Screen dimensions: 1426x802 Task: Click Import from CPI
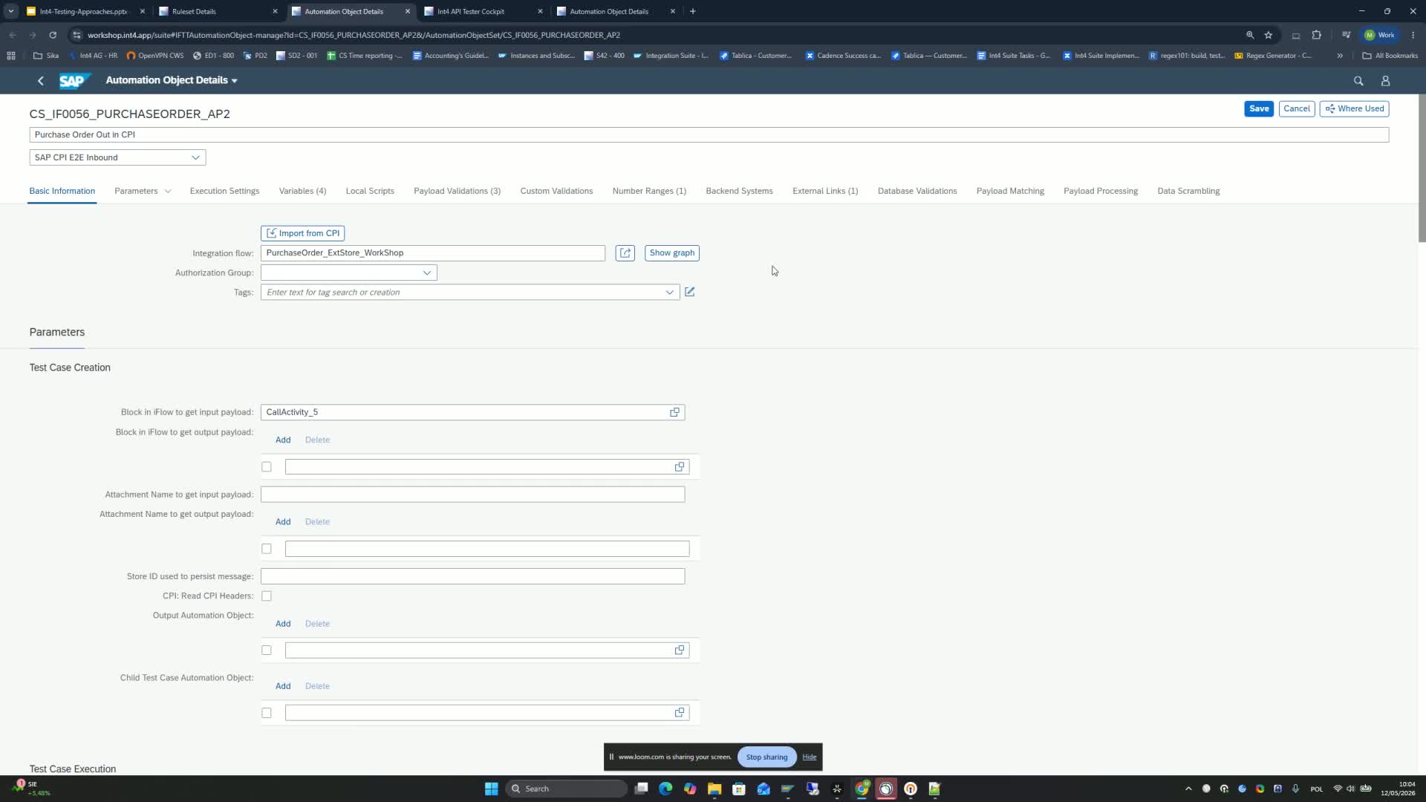[303, 233]
